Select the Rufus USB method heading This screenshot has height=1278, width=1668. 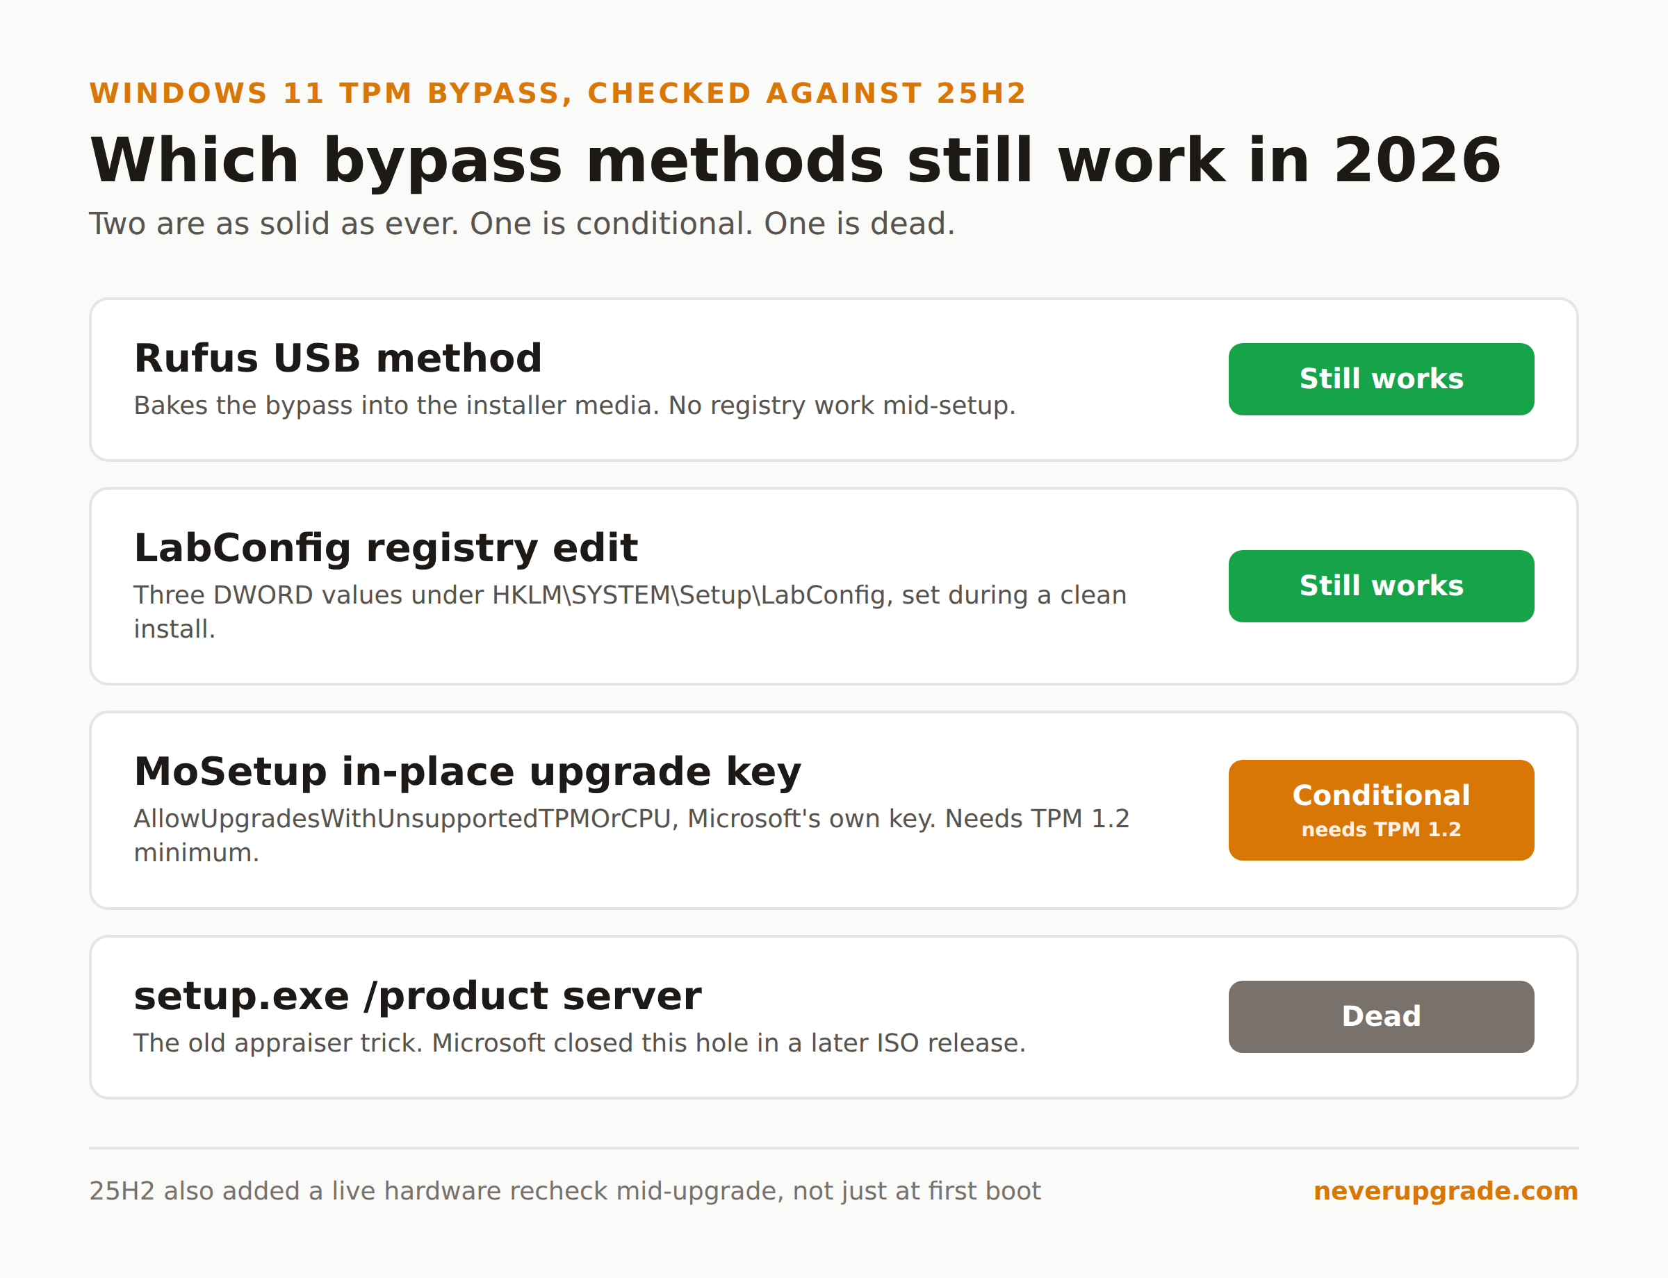[338, 358]
